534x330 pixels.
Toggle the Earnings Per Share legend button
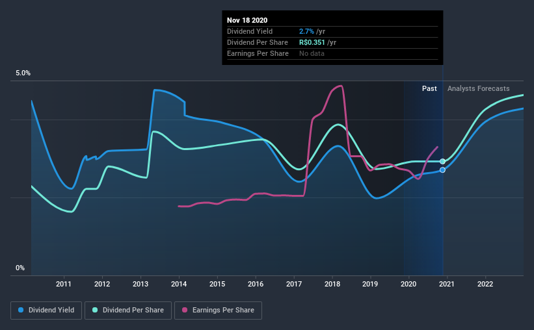[x=218, y=311]
